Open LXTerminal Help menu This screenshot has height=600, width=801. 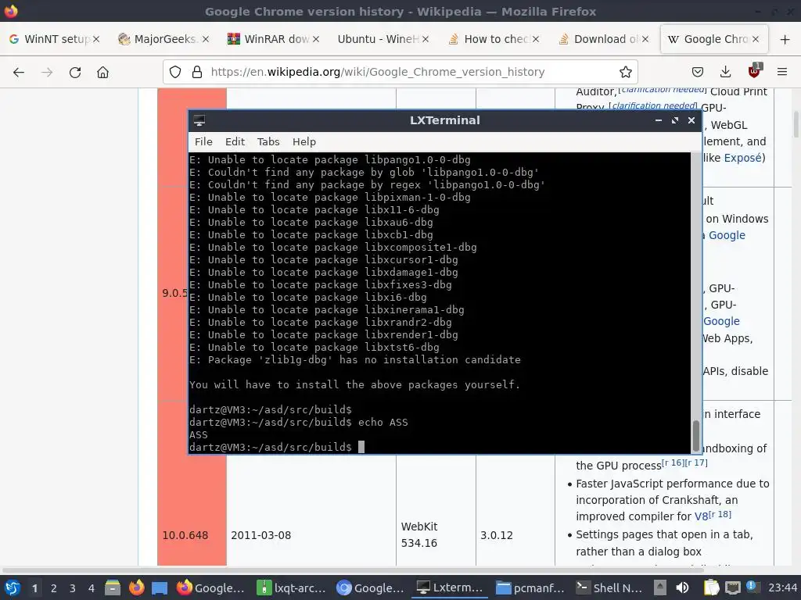click(304, 142)
